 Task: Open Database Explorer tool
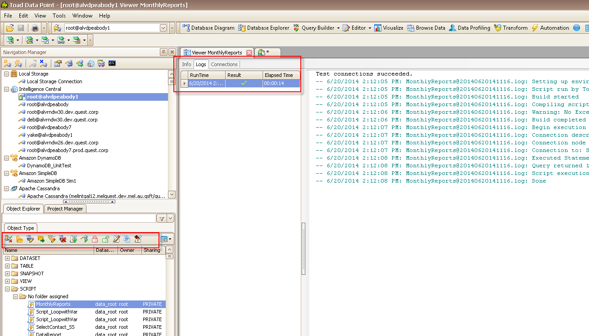pos(264,28)
